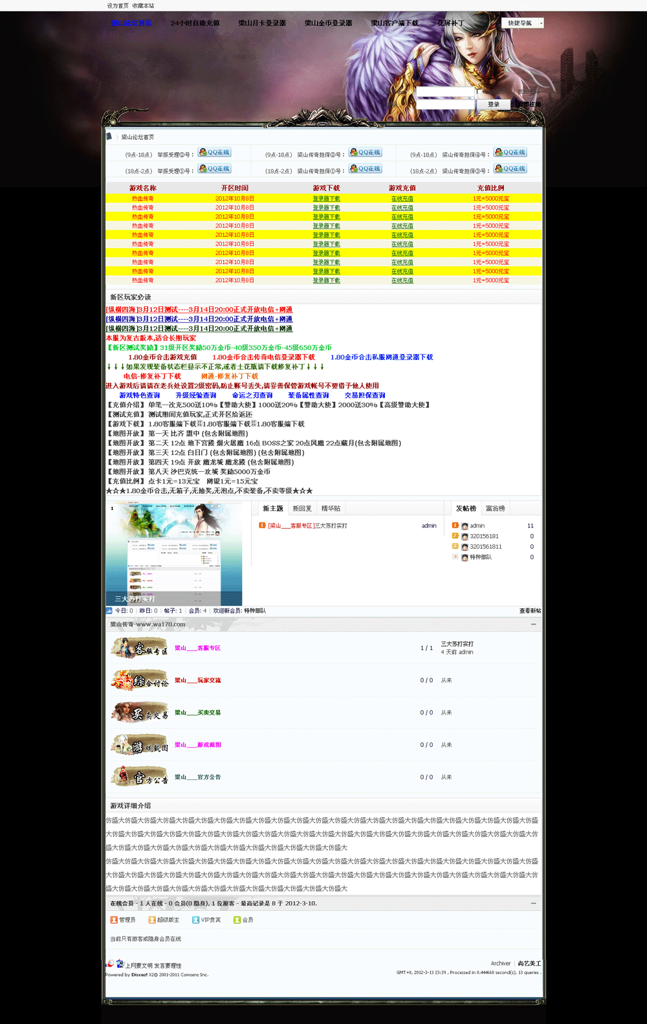Click the police badge icon in the footer
The width and height of the screenshot is (647, 1024).
pyautogui.click(x=120, y=964)
